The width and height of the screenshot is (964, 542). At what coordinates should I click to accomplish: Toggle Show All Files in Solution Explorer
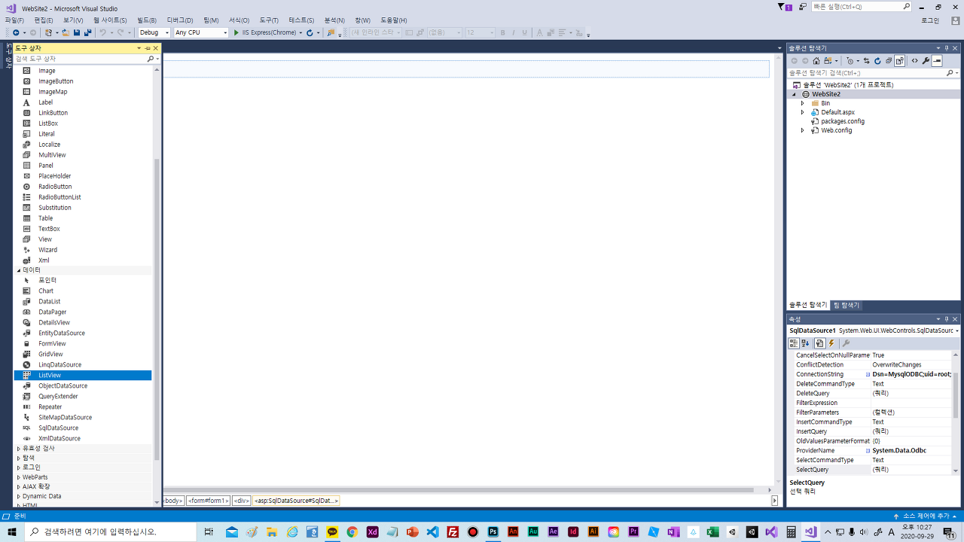(899, 61)
